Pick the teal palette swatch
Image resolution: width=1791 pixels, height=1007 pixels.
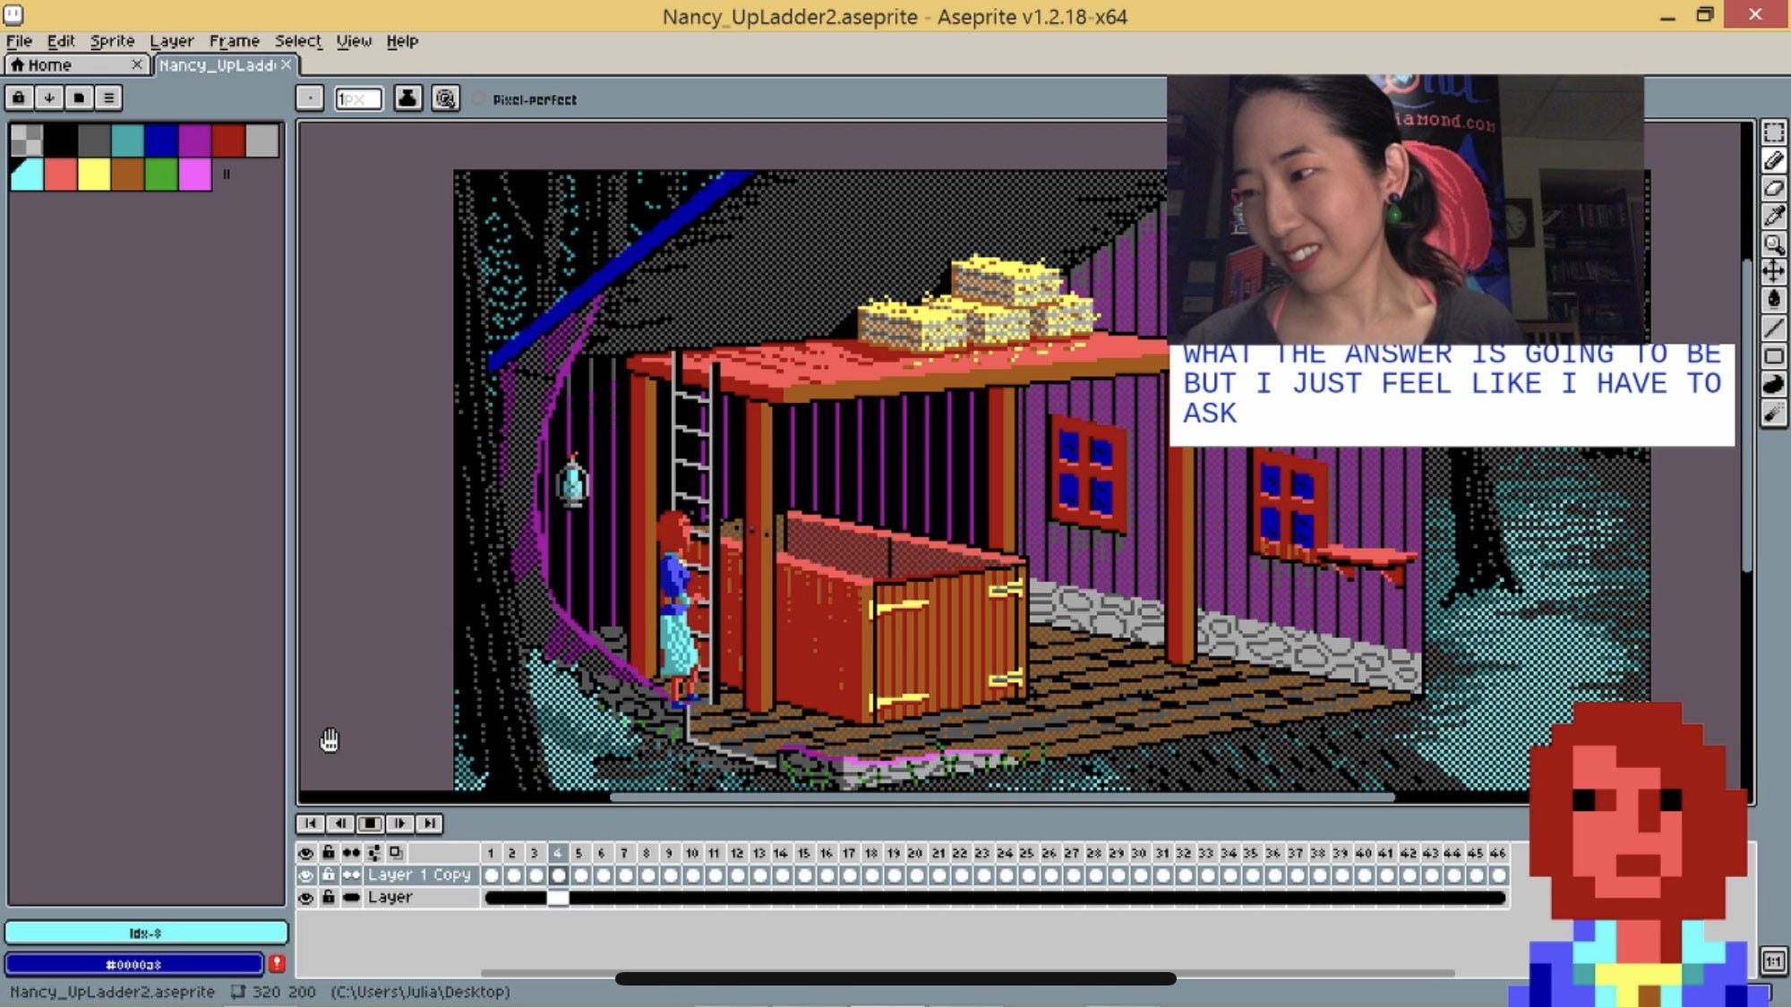[127, 141]
